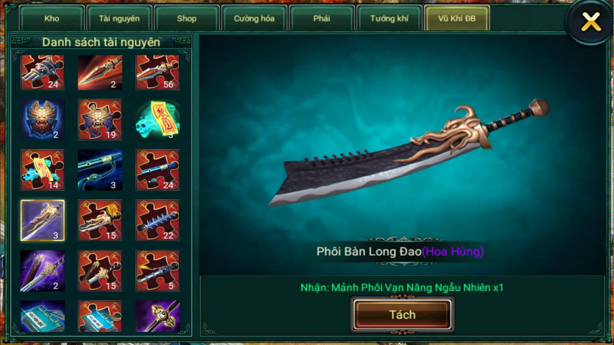Viewport: 614px width, 345px height.
Task: Select the teal flute item with count 3
Action: pos(100,170)
